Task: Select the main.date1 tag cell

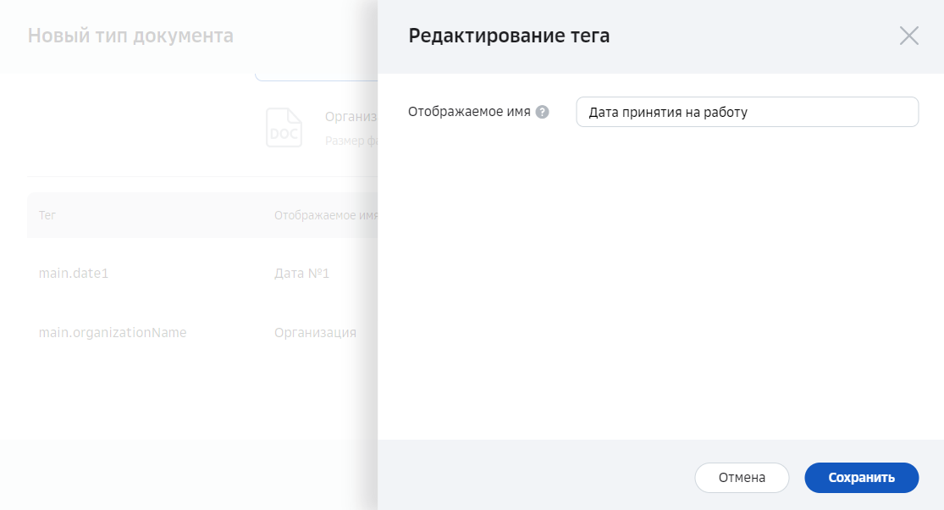Action: [74, 274]
